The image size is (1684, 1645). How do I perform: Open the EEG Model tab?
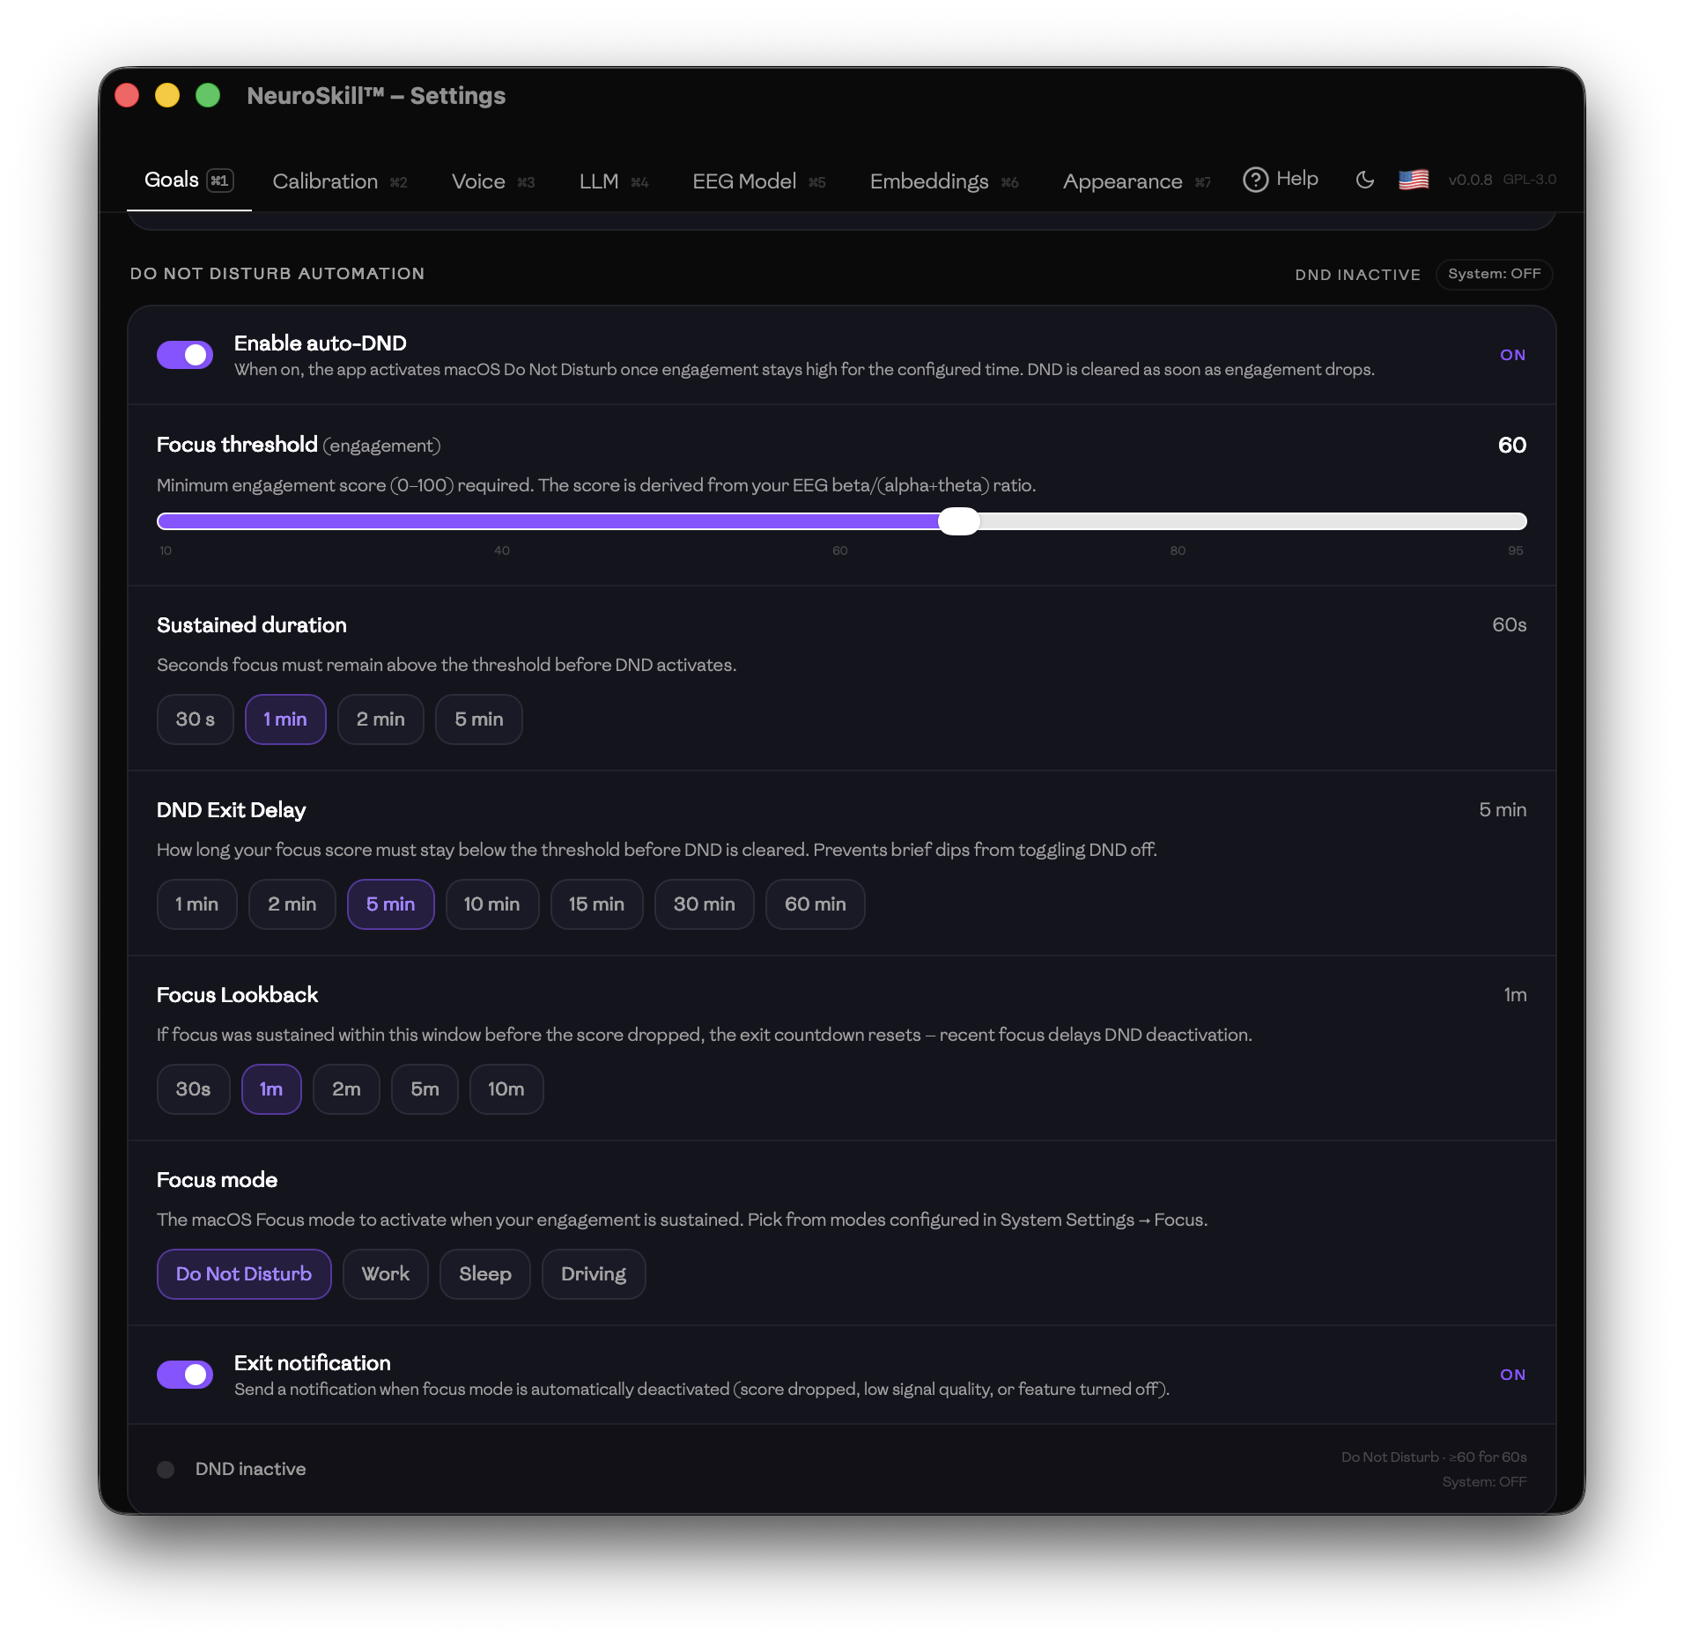[x=744, y=181]
